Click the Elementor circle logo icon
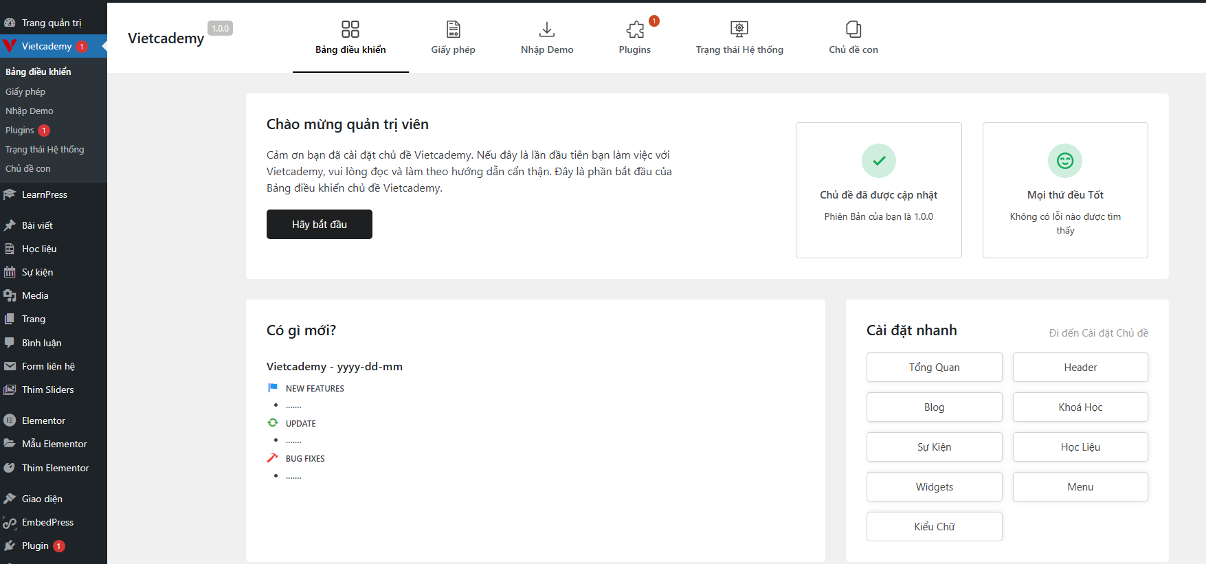The height and width of the screenshot is (564, 1206). [10, 420]
